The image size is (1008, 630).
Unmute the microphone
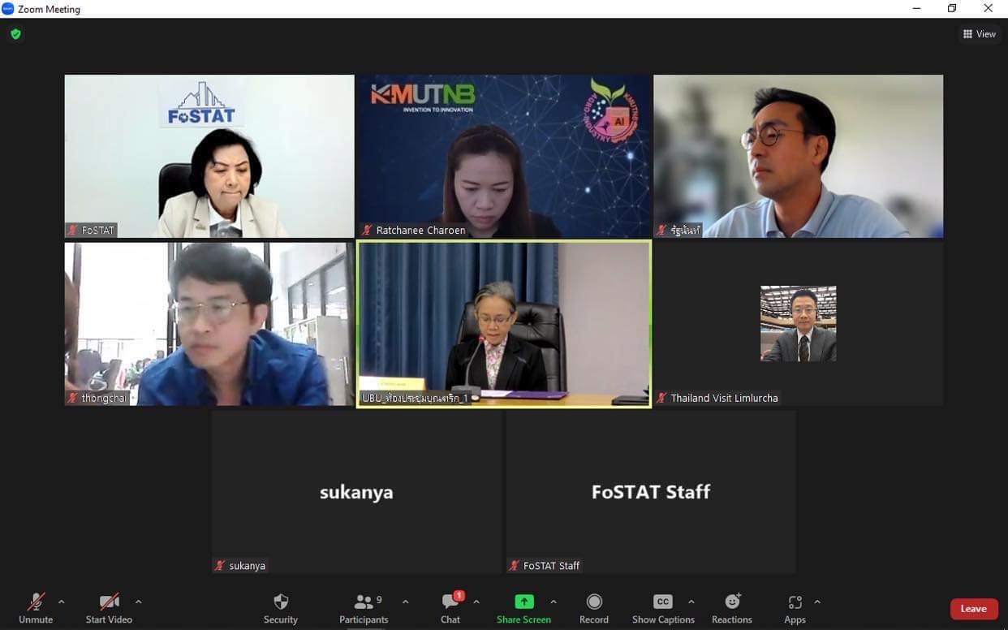(x=36, y=609)
